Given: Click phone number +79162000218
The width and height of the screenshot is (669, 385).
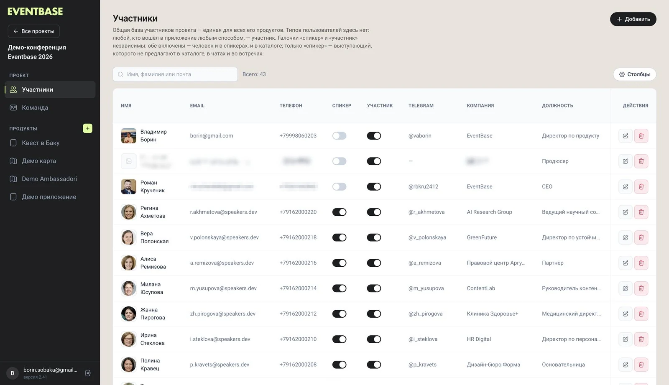Looking at the screenshot, I should 298,237.
